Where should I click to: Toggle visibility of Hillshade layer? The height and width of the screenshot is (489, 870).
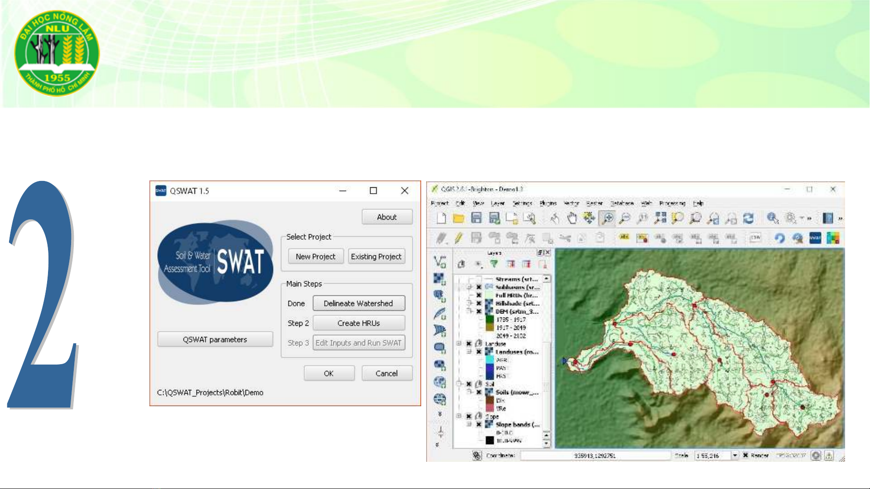479,304
